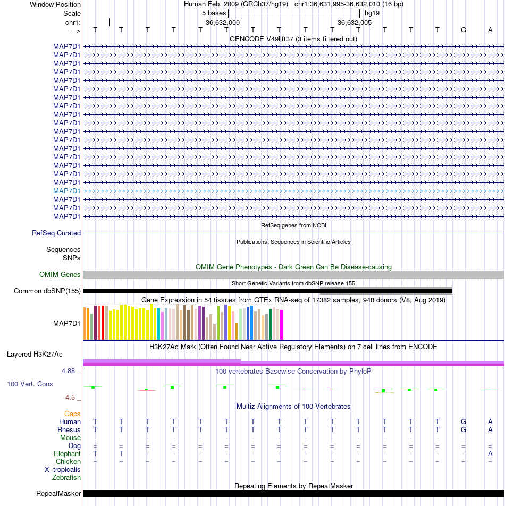This screenshot has height=506, width=505.
Task: Click the SNPs track label
Action: click(72, 258)
